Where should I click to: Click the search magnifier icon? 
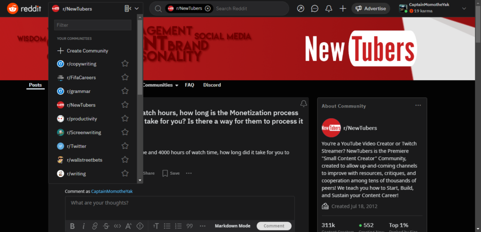(x=158, y=8)
